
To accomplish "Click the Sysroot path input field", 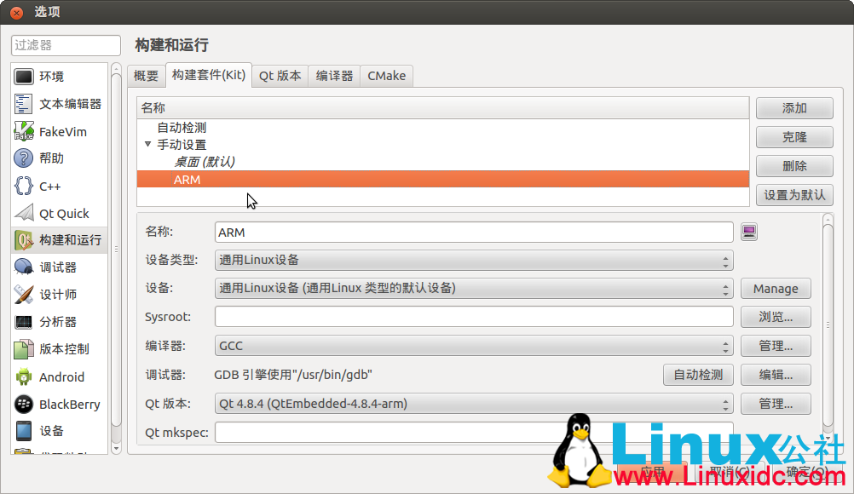I will click(473, 317).
